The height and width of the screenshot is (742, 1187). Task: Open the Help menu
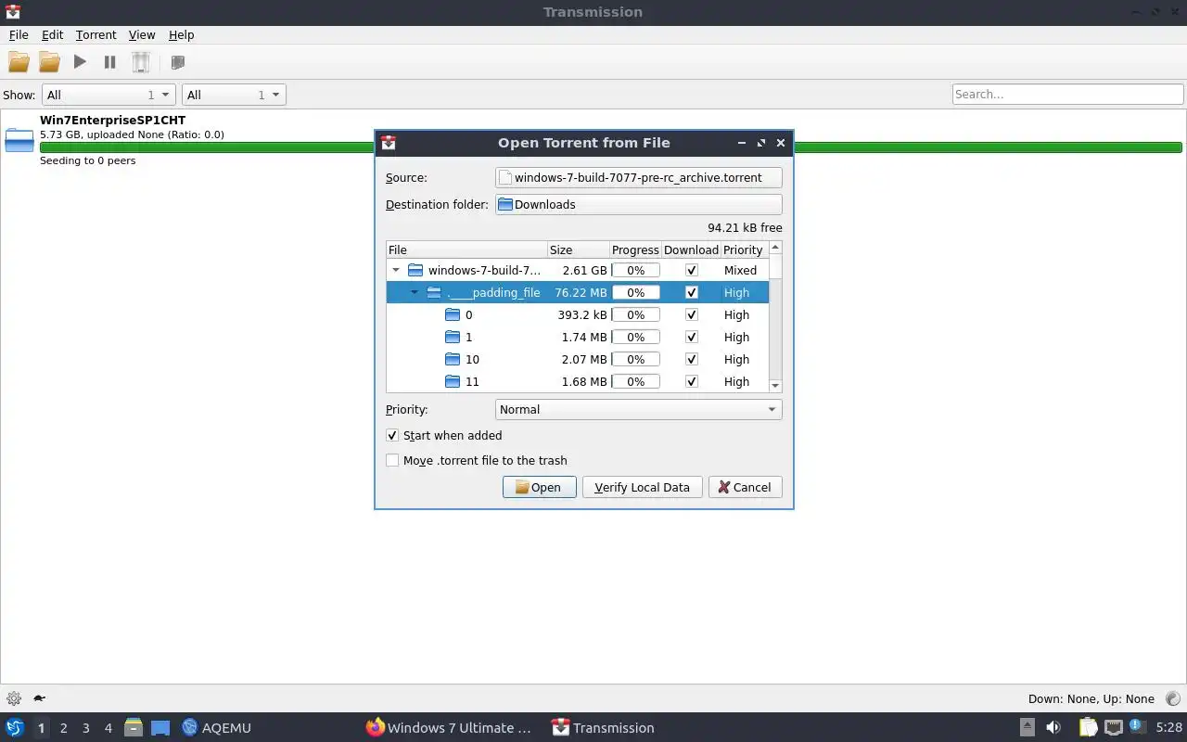click(181, 34)
